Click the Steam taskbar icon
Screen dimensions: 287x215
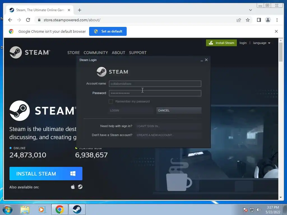[77, 209]
